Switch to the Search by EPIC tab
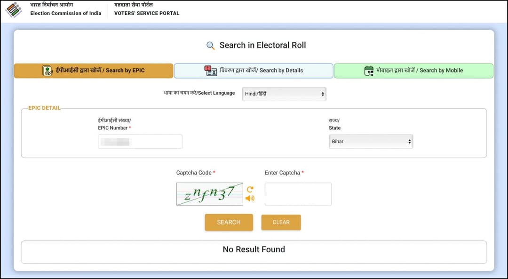The image size is (508, 279). pos(94,71)
